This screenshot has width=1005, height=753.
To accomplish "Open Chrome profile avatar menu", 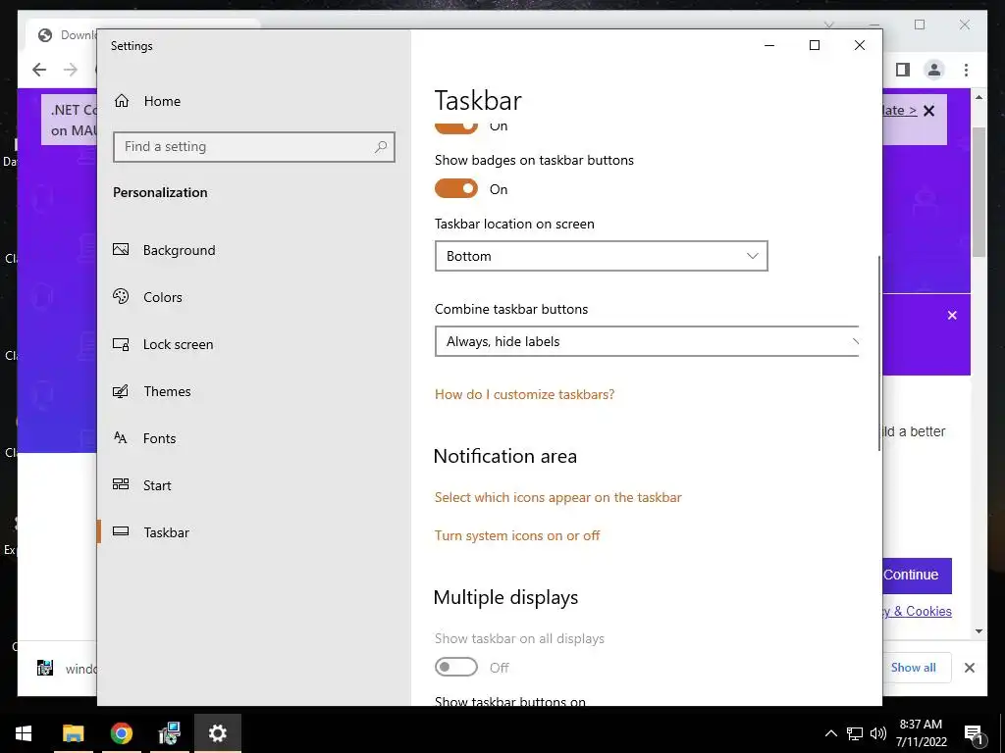I will point(934,70).
